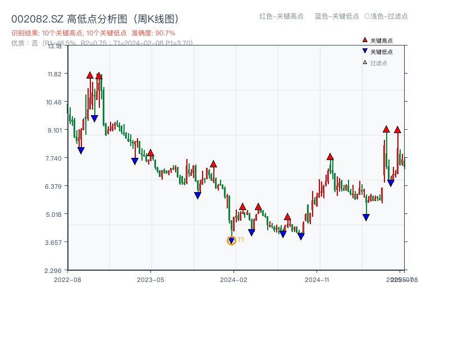Toggle the 过滤点 legend entry label
The image size is (449, 337).
point(378,63)
